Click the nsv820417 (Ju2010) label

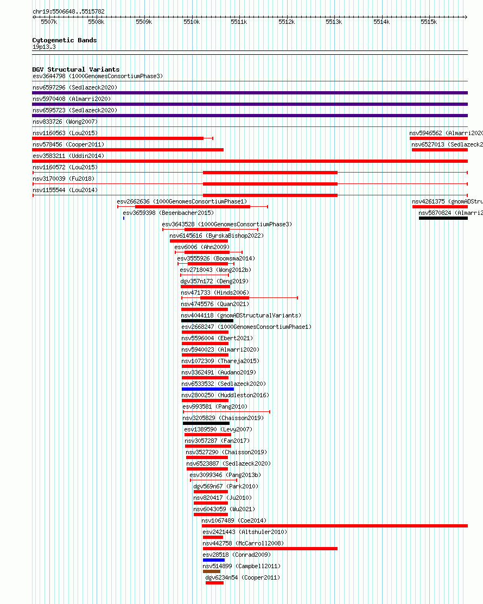[223, 498]
